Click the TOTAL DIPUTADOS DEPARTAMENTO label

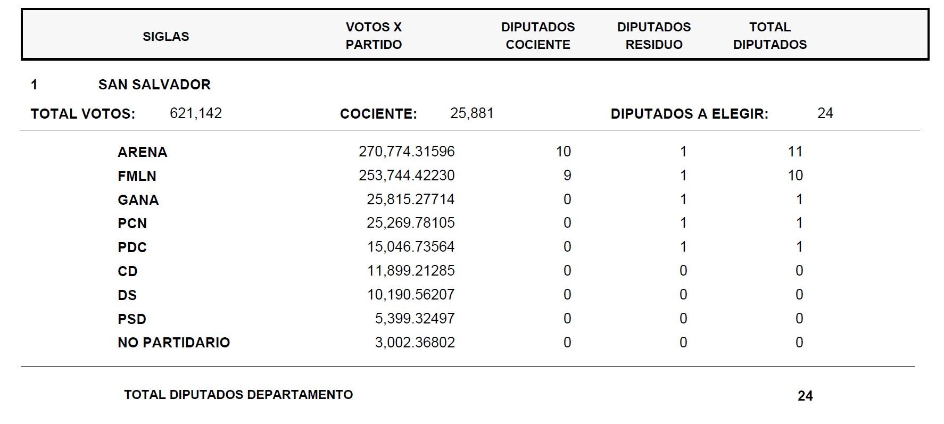[238, 395]
